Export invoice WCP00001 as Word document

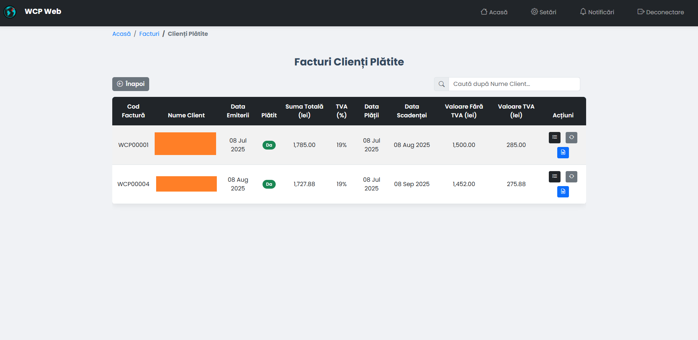coord(563,152)
